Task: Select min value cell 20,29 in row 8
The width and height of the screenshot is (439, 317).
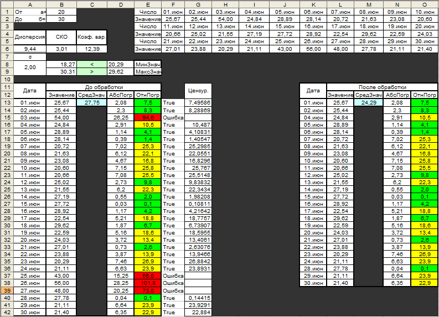Action: (x=121, y=64)
